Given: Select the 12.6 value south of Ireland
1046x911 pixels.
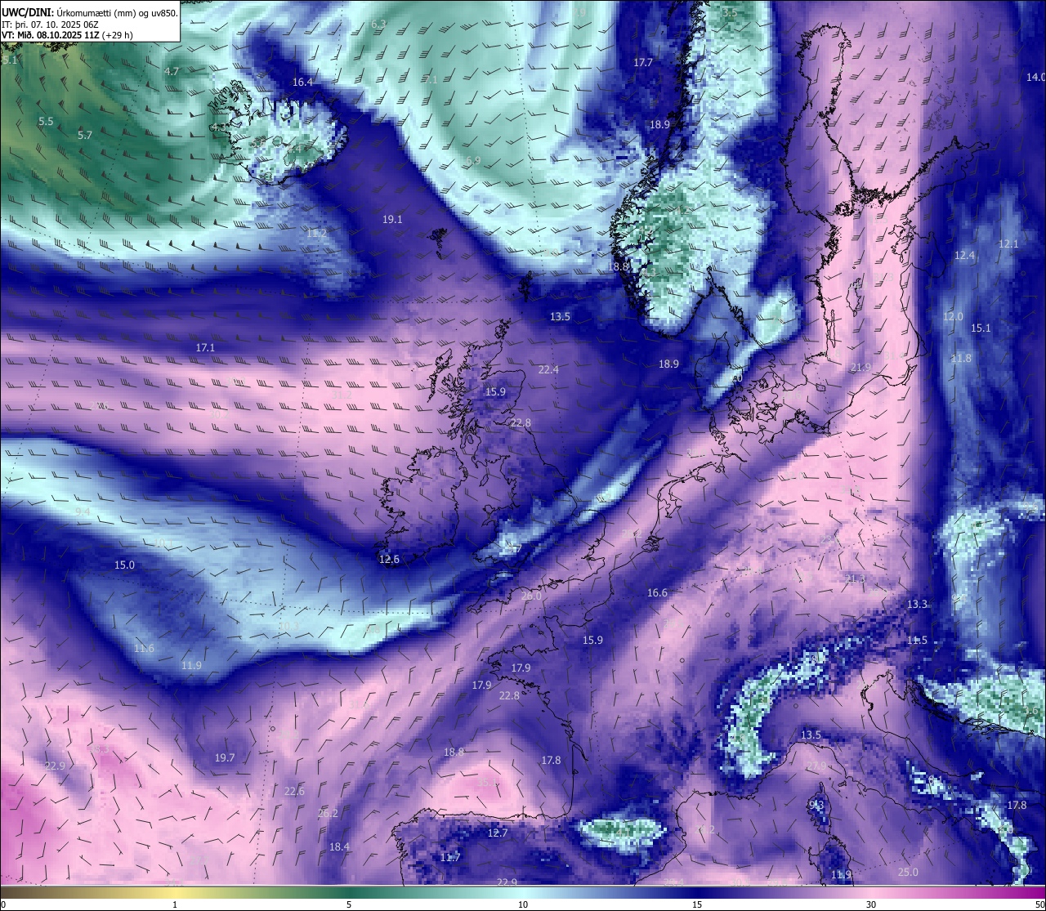Looking at the screenshot, I should pos(389,560).
